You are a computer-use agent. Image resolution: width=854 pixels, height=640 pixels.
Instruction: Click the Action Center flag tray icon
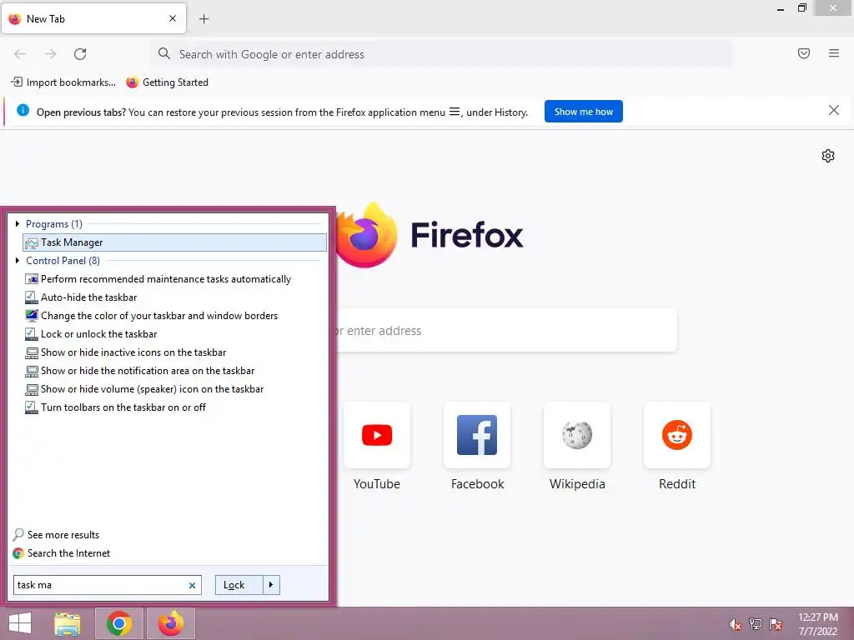(x=776, y=624)
